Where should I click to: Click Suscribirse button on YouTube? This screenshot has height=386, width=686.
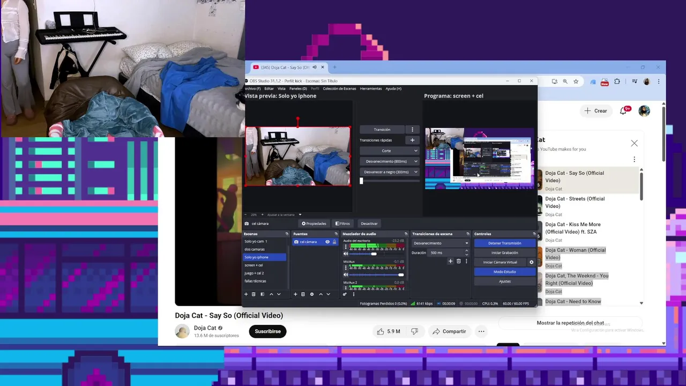pyautogui.click(x=267, y=331)
